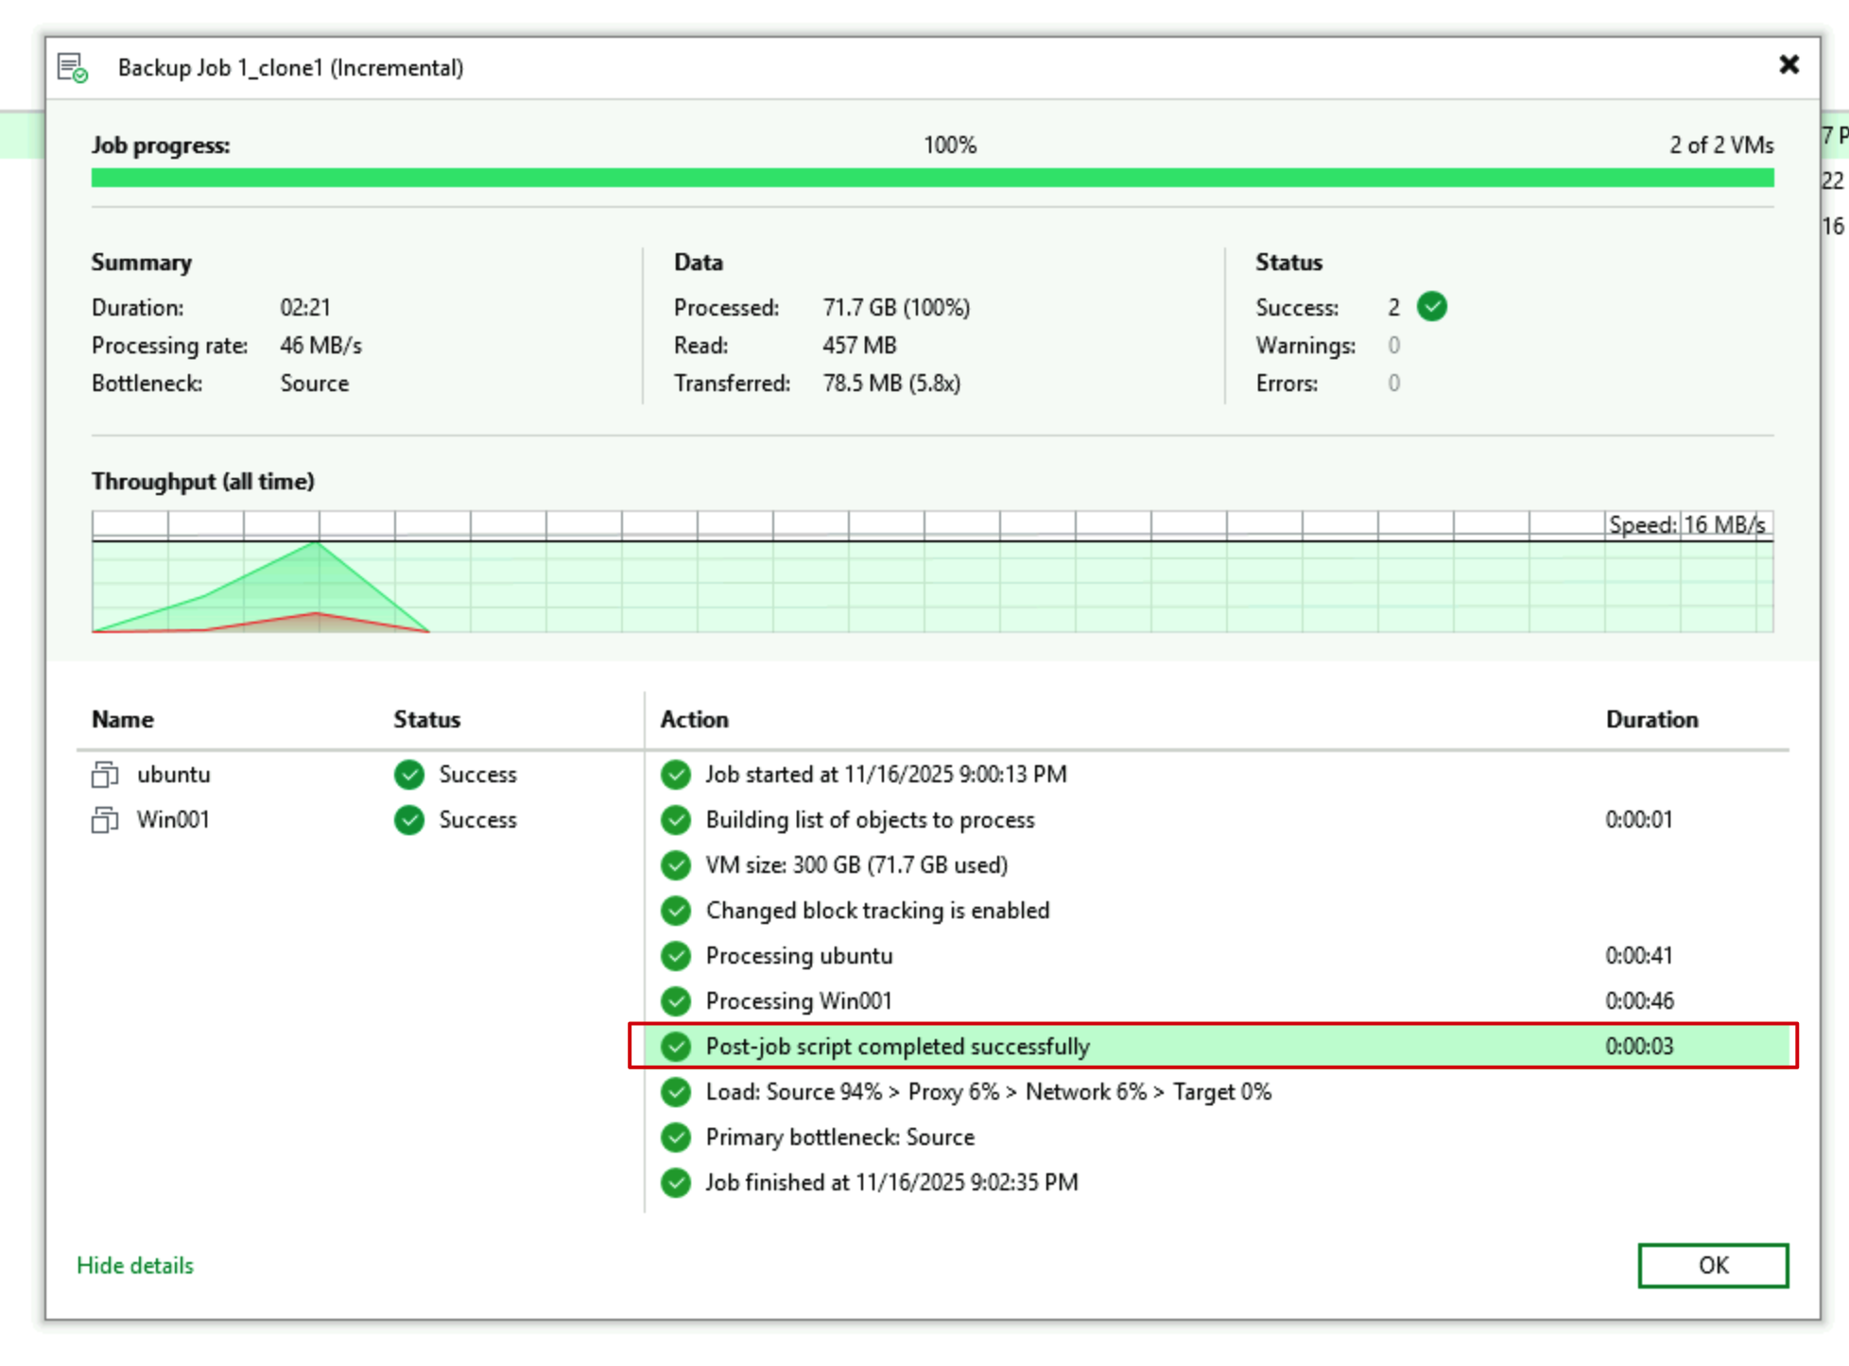Collapse the panel with Hide details link

tap(135, 1266)
